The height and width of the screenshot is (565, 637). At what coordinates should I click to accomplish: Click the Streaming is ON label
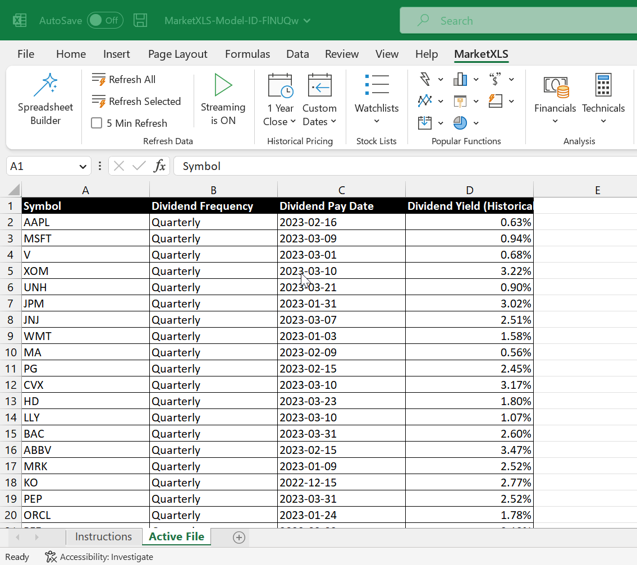coord(223,114)
